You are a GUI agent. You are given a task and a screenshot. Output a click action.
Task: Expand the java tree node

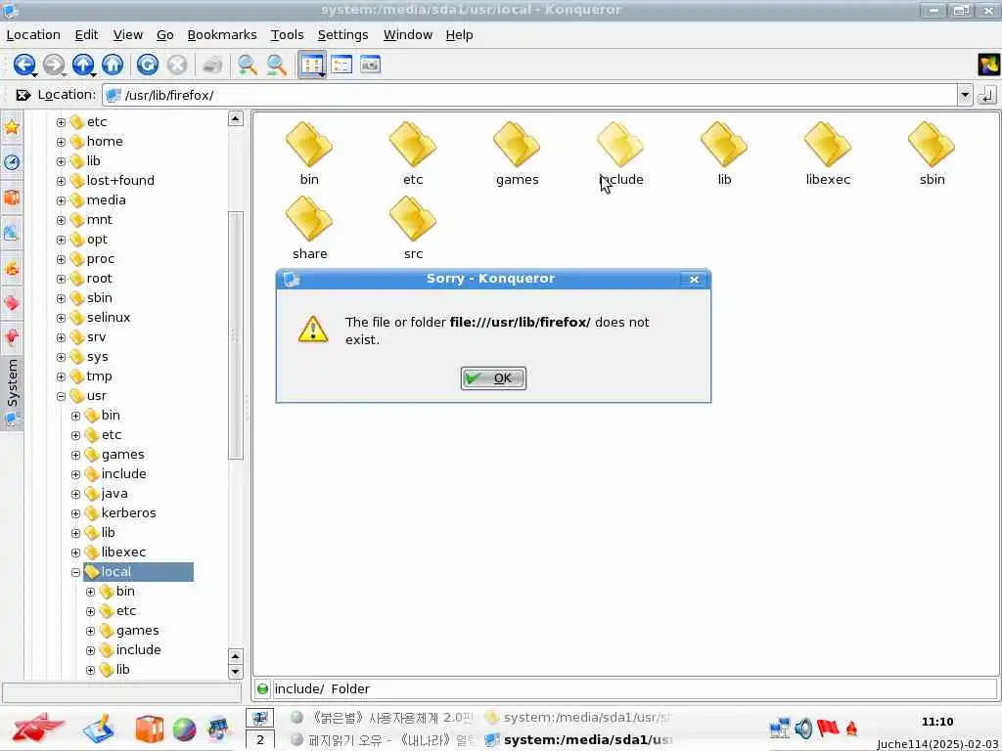pos(75,494)
